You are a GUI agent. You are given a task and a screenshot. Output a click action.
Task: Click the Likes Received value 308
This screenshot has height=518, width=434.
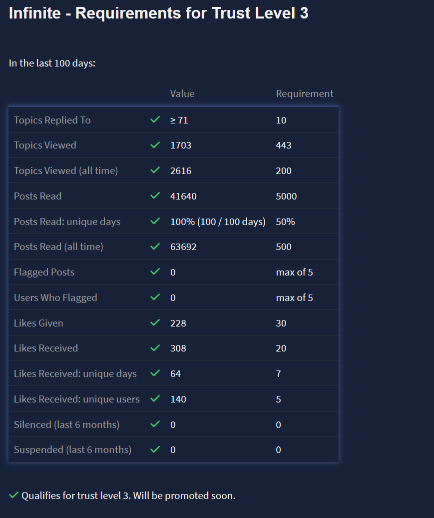click(x=178, y=348)
